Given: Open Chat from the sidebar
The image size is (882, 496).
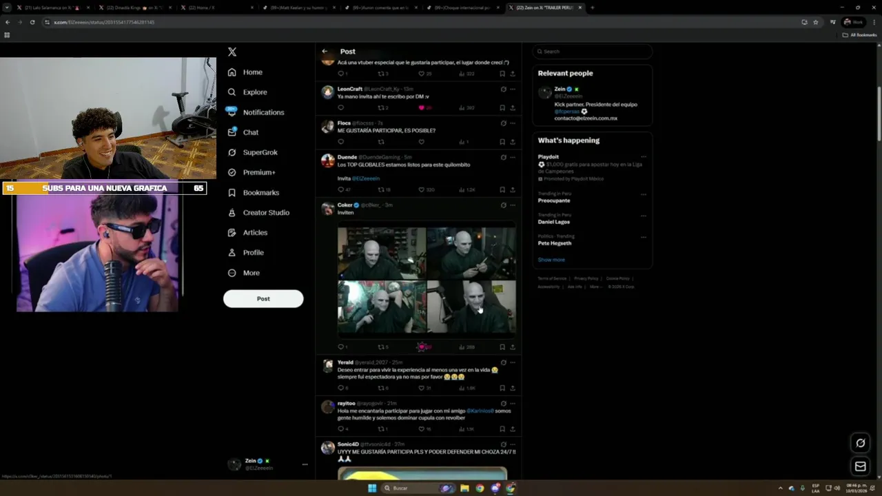Looking at the screenshot, I should pyautogui.click(x=243, y=132).
